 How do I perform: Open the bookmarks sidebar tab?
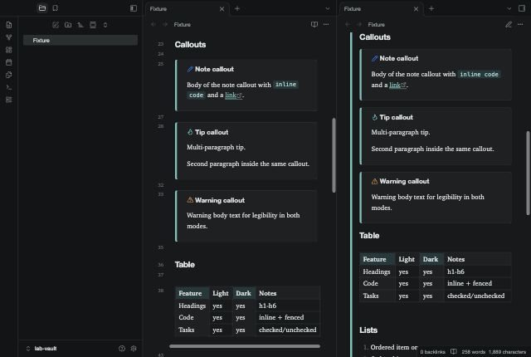pos(56,8)
